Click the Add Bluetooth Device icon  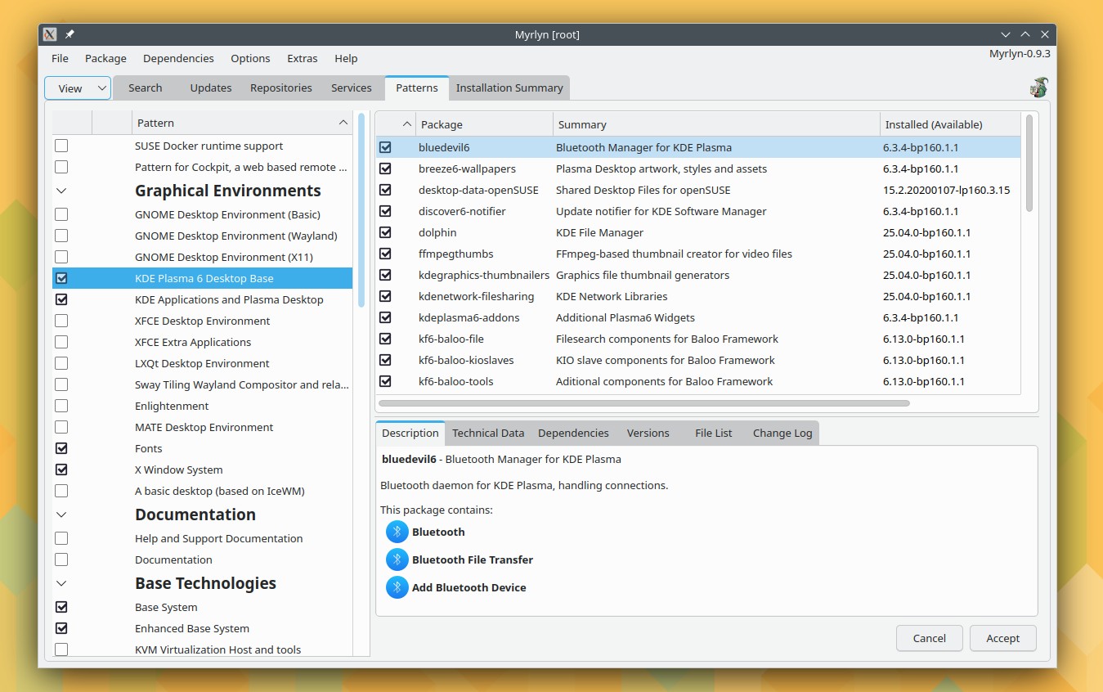click(x=397, y=587)
